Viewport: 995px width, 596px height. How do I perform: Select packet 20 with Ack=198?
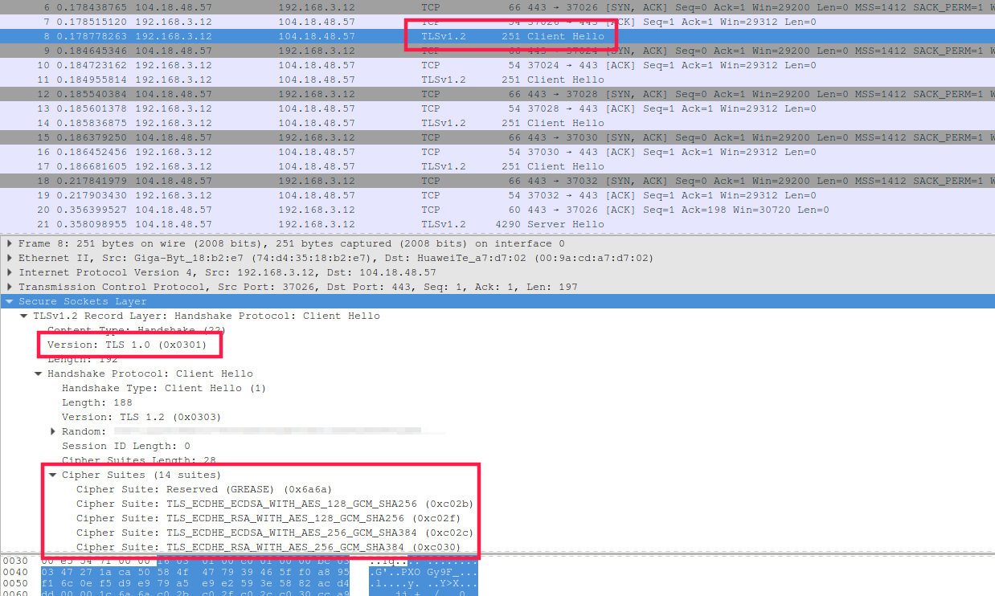pyautogui.click(x=497, y=210)
